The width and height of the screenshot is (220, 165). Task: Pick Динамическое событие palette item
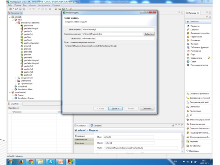pyautogui.click(x=198, y=33)
